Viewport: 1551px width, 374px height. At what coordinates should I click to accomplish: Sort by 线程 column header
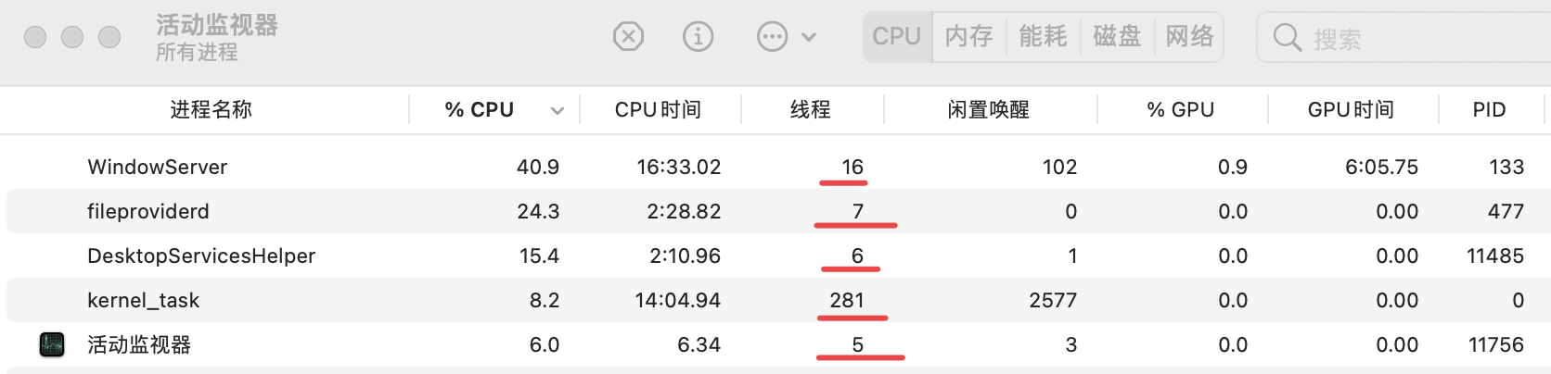click(810, 110)
